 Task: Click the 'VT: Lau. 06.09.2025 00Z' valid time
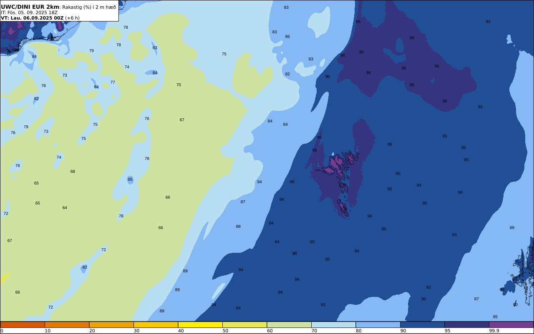point(32,18)
